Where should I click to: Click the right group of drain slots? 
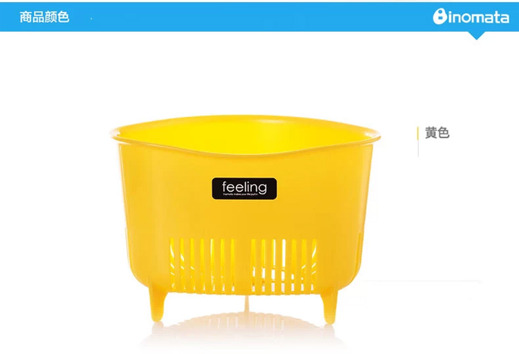click(284, 265)
